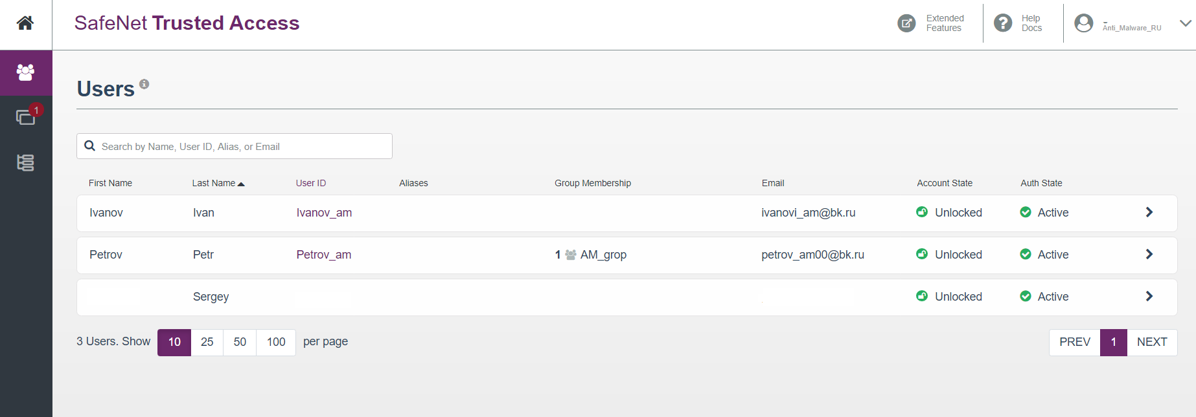Image resolution: width=1196 pixels, height=417 pixels.
Task: Open the Users section icon in the sidebar
Action: (25, 72)
